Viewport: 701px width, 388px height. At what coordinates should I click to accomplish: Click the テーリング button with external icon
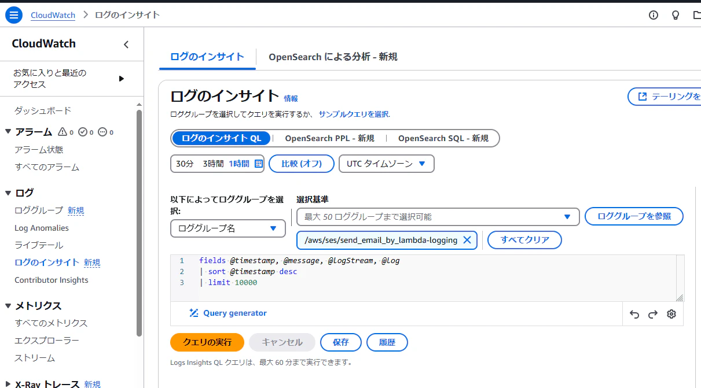pyautogui.click(x=665, y=97)
